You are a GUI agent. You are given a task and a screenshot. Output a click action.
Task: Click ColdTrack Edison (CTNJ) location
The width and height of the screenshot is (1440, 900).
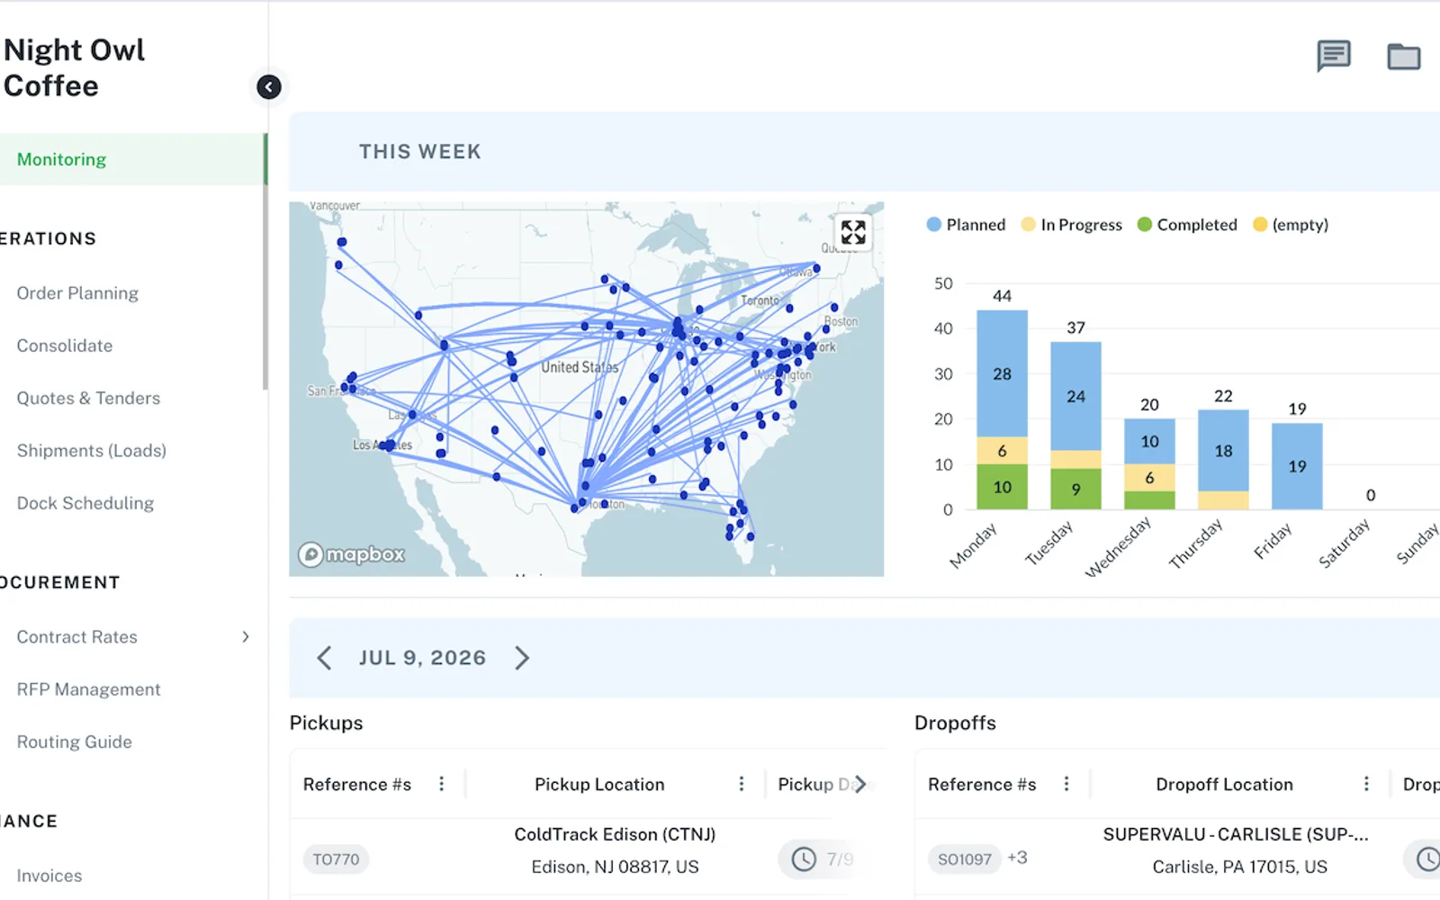point(615,834)
